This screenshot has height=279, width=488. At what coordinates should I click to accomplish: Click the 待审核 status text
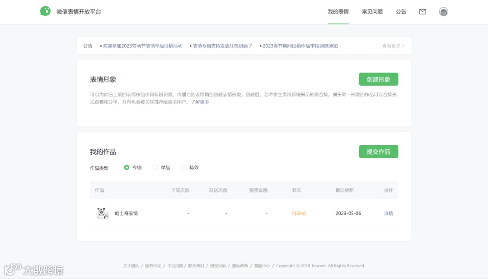299,213
